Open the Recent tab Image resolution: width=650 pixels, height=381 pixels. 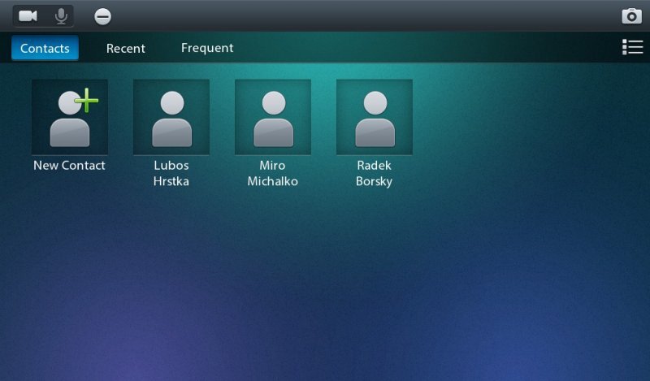(x=126, y=48)
